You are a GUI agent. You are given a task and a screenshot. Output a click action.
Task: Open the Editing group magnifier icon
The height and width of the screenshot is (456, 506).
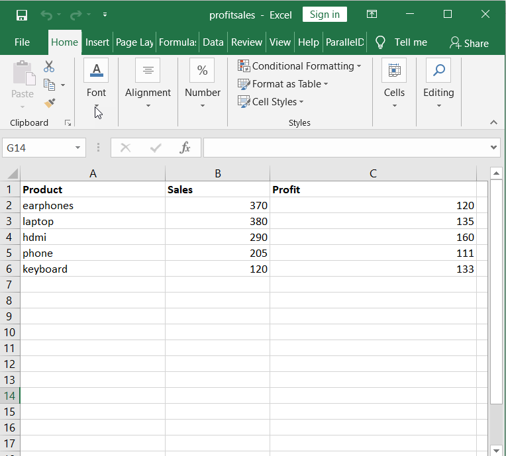coord(438,70)
